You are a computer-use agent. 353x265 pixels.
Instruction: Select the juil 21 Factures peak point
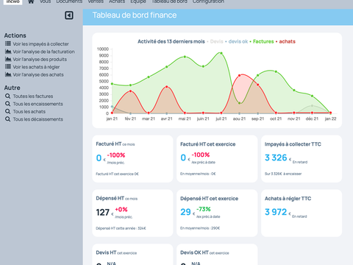[x=221, y=53]
